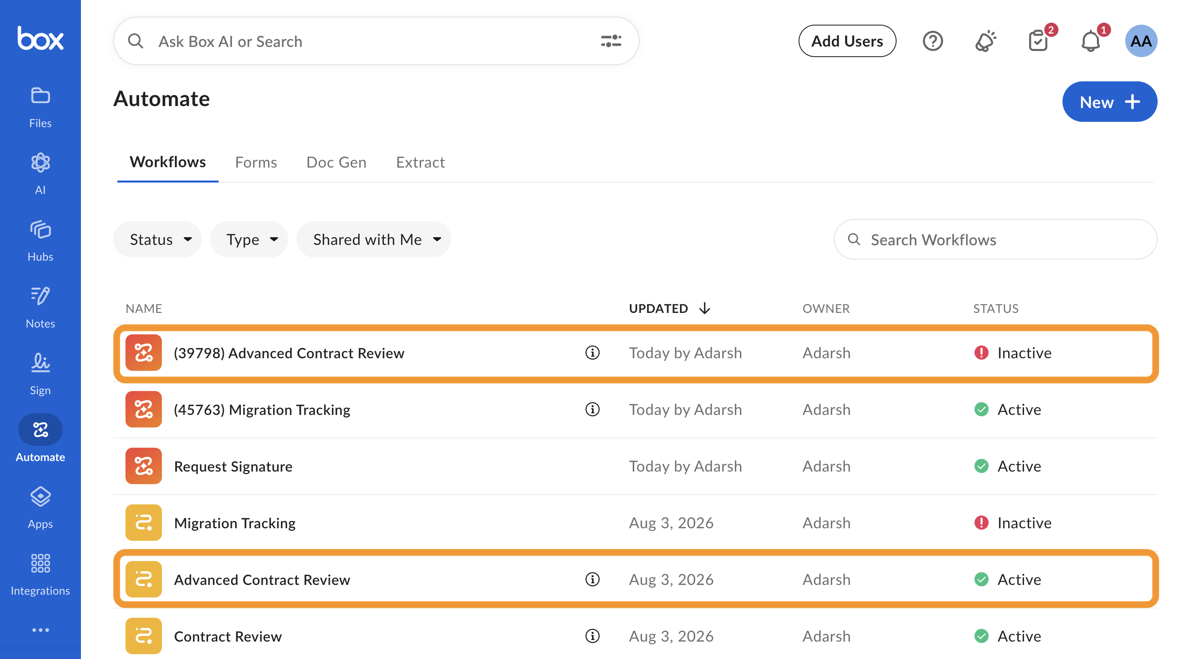Click Active status of (45763) Migration Tracking
This screenshot has height=659, width=1190.
(x=1007, y=410)
